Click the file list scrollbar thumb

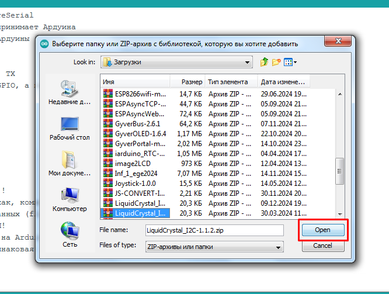(339, 171)
